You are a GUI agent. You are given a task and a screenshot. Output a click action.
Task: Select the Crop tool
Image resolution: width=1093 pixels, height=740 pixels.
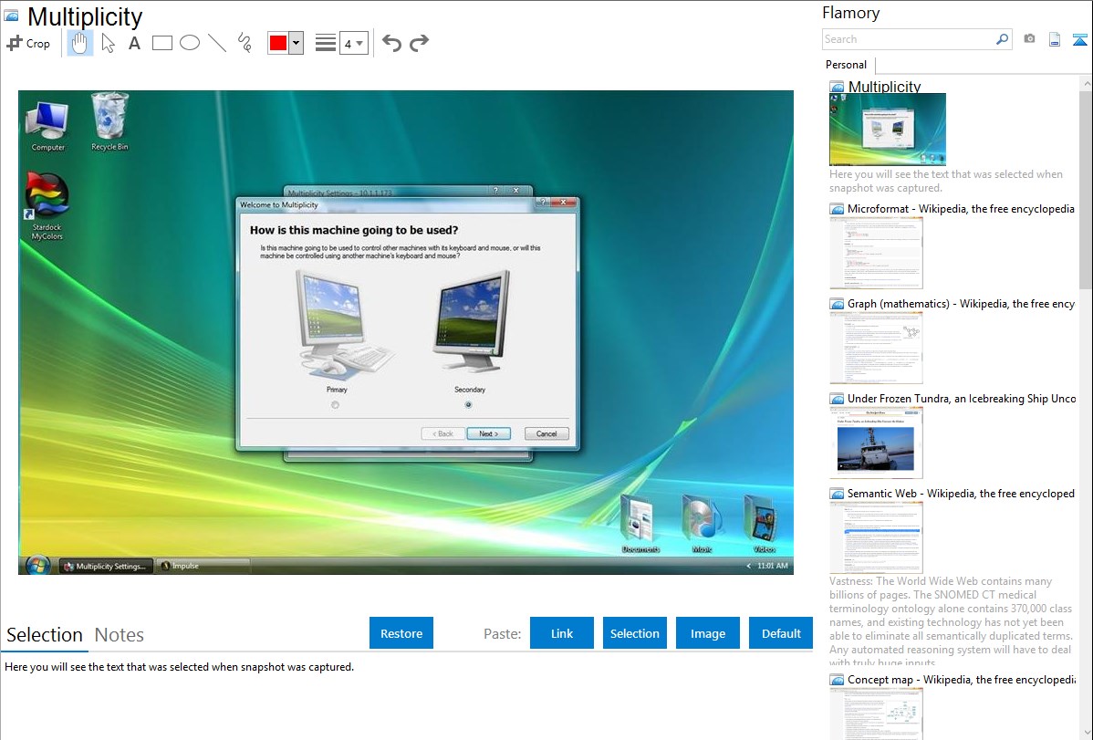(28, 43)
